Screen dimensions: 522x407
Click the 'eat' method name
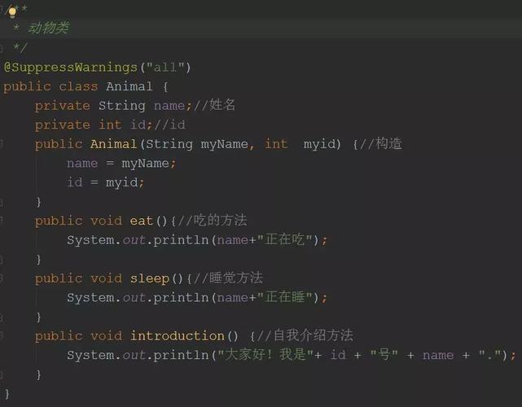point(141,221)
